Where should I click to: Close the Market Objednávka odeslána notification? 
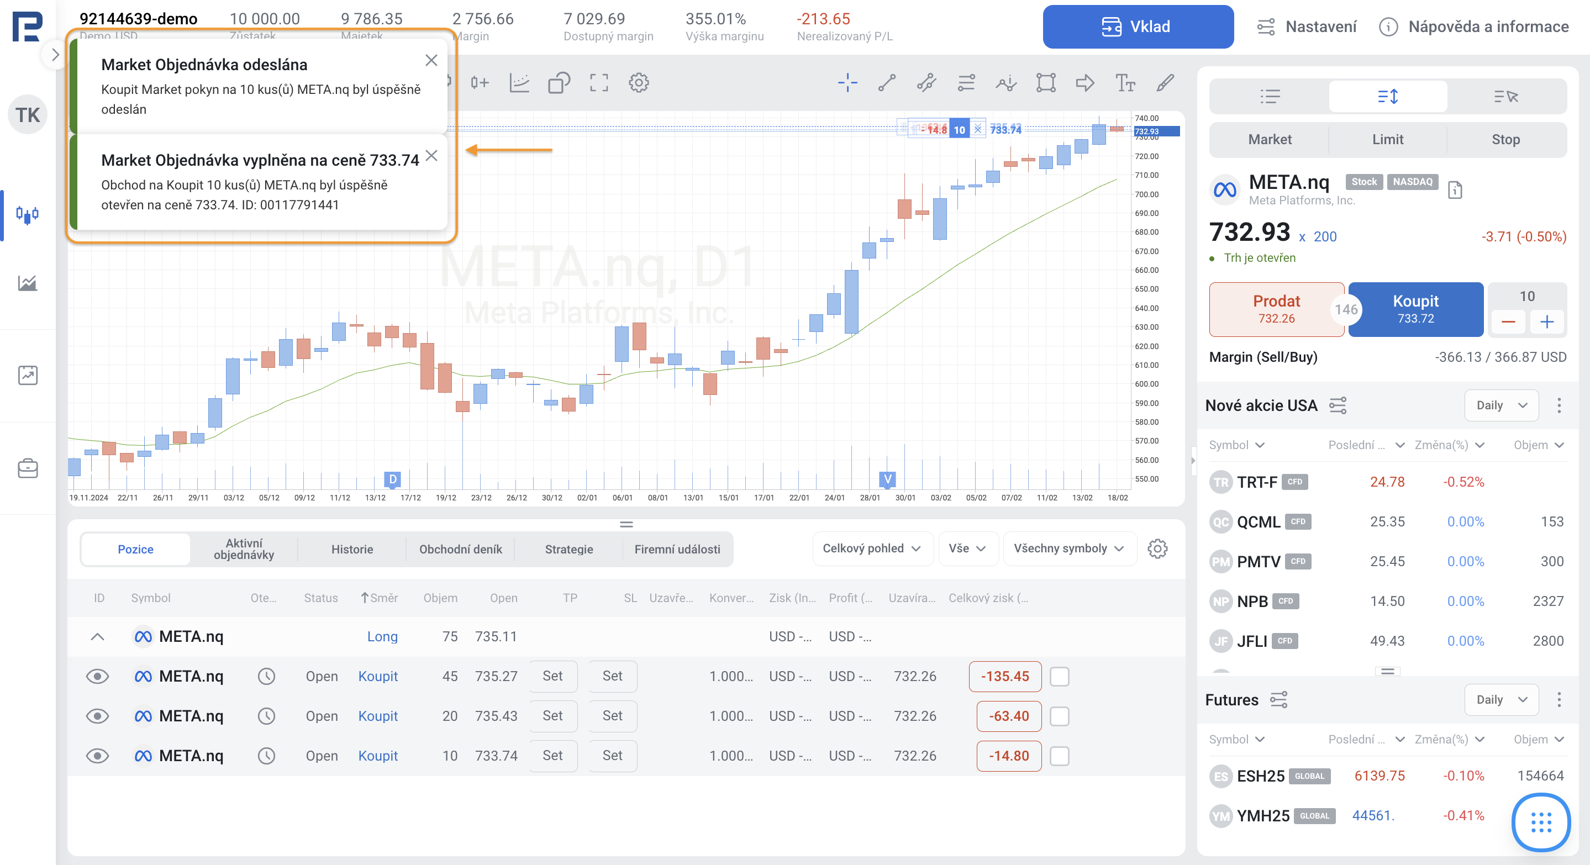point(431,60)
